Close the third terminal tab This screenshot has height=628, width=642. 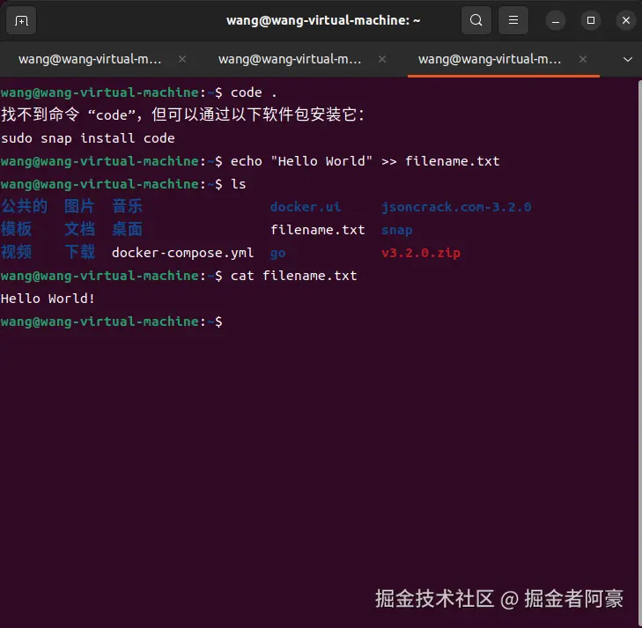[x=583, y=59]
